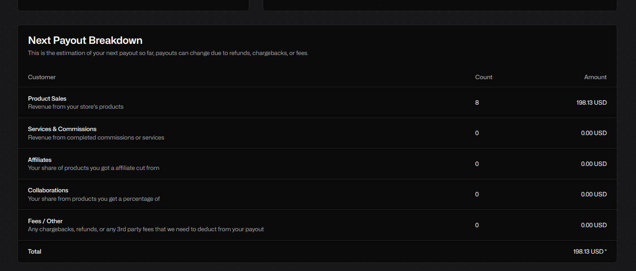This screenshot has width=636, height=271.
Task: Click the payout estimation disclaimer text
Action: tap(168, 53)
